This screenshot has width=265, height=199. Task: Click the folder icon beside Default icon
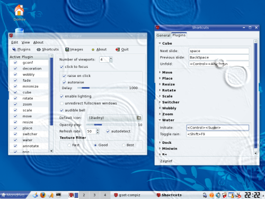[x=139, y=118]
